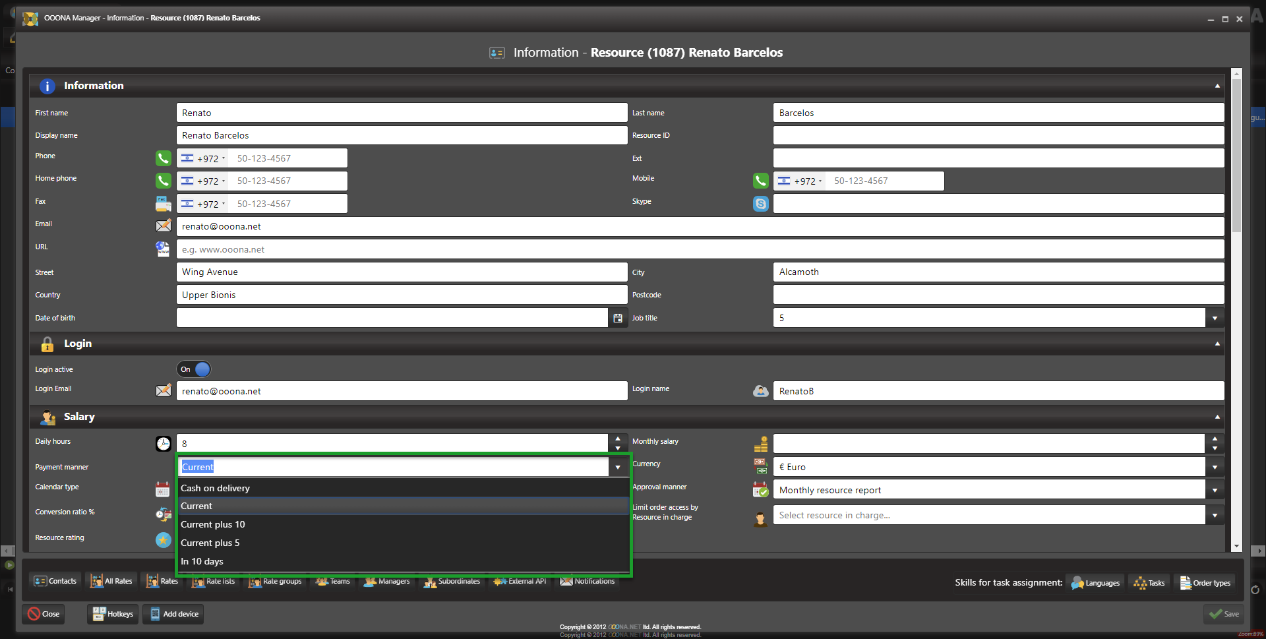Collapse the Salary section
Image resolution: width=1266 pixels, height=639 pixels.
1217,417
